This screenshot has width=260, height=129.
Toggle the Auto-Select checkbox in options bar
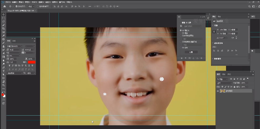(17, 6)
